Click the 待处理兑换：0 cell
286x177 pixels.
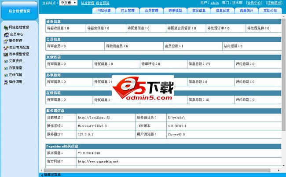point(264,28)
